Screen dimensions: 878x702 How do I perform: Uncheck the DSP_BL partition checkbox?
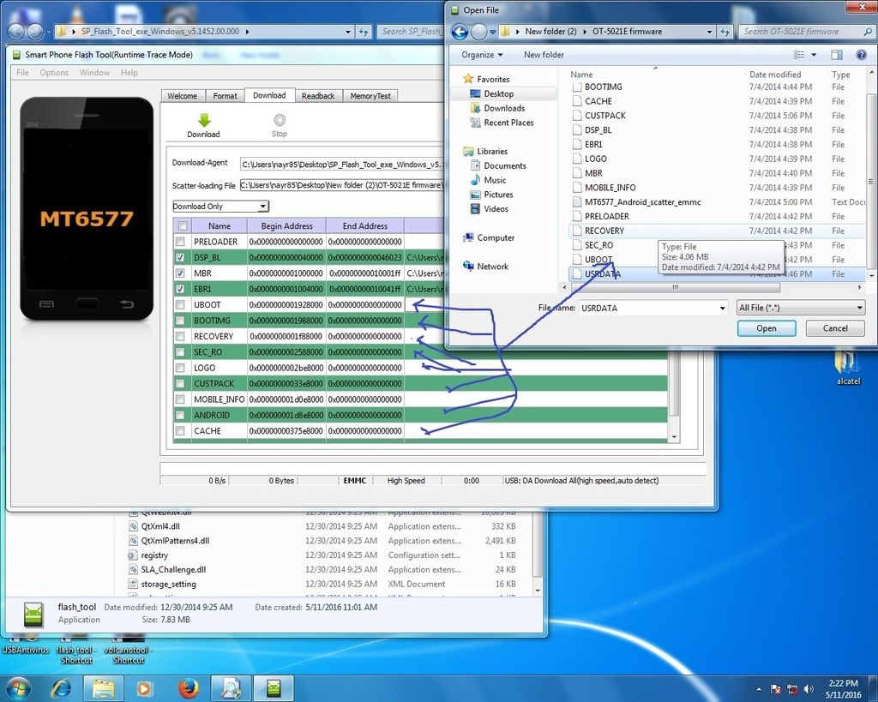(x=180, y=257)
